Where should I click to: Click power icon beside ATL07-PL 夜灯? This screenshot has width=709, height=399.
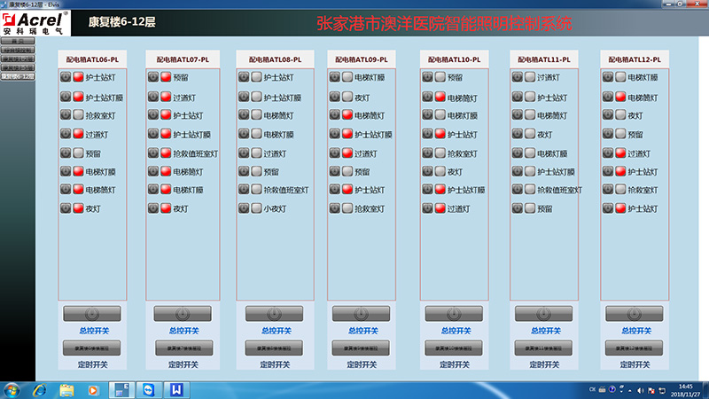(153, 208)
